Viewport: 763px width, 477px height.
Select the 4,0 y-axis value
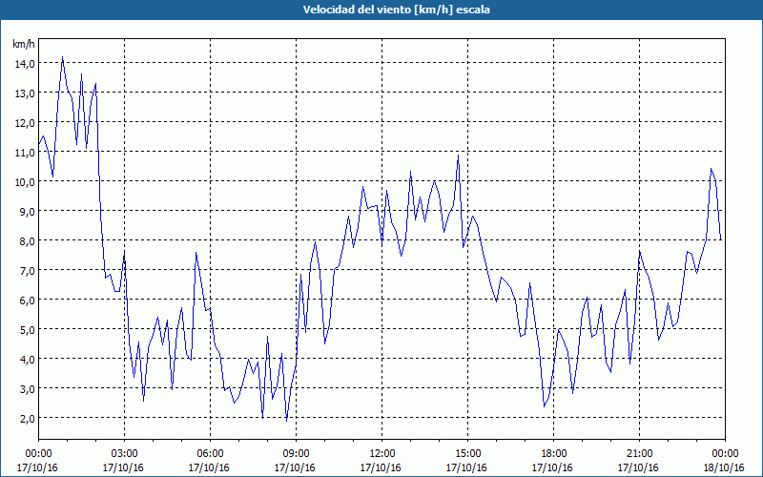pyautogui.click(x=27, y=360)
